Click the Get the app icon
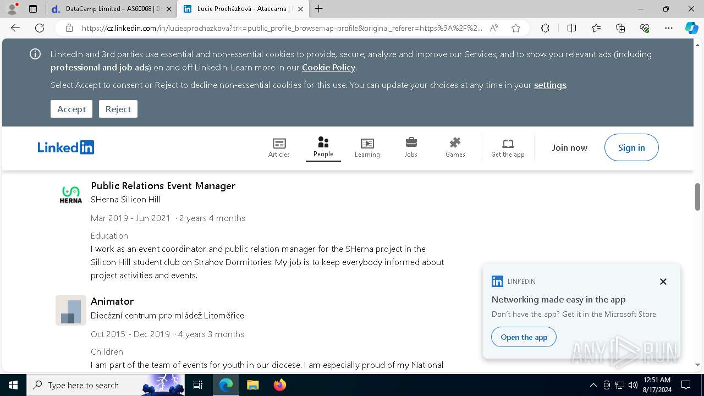This screenshot has width=704, height=396. (508, 147)
